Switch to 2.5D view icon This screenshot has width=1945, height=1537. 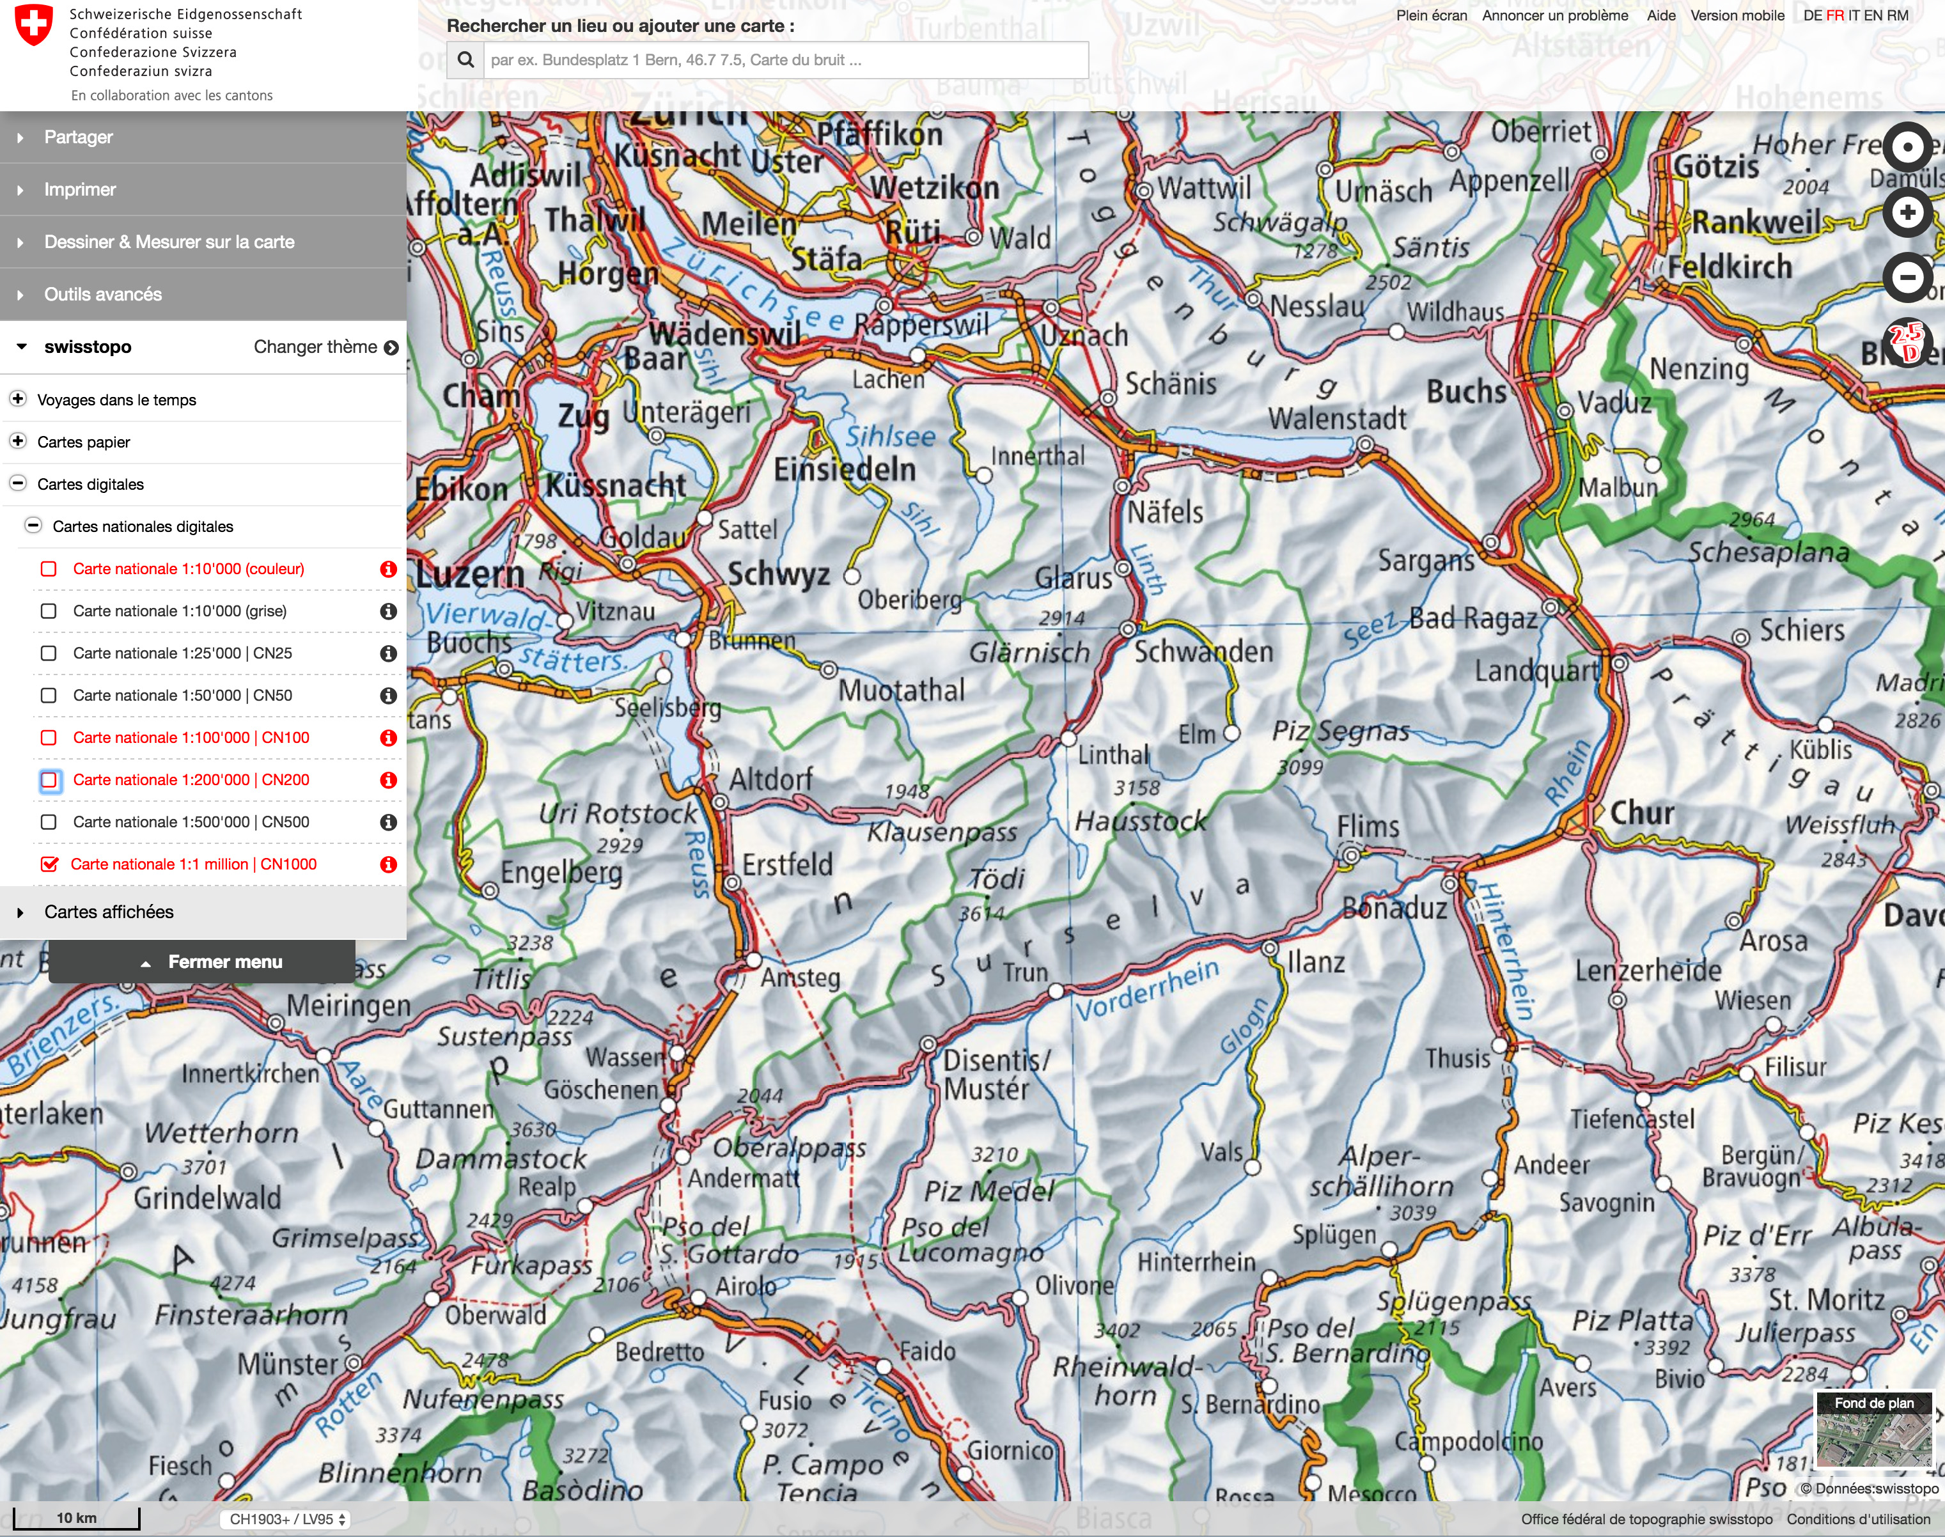click(1906, 343)
